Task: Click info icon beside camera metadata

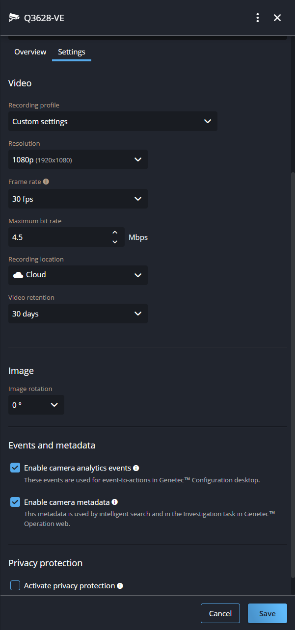Action: [x=114, y=502]
